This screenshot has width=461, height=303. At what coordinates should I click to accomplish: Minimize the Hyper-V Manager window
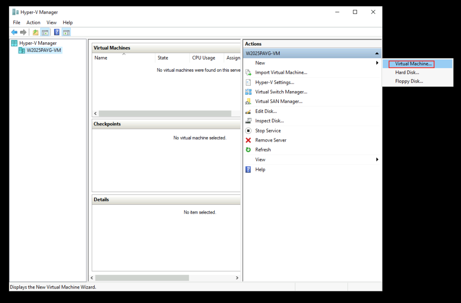click(337, 12)
